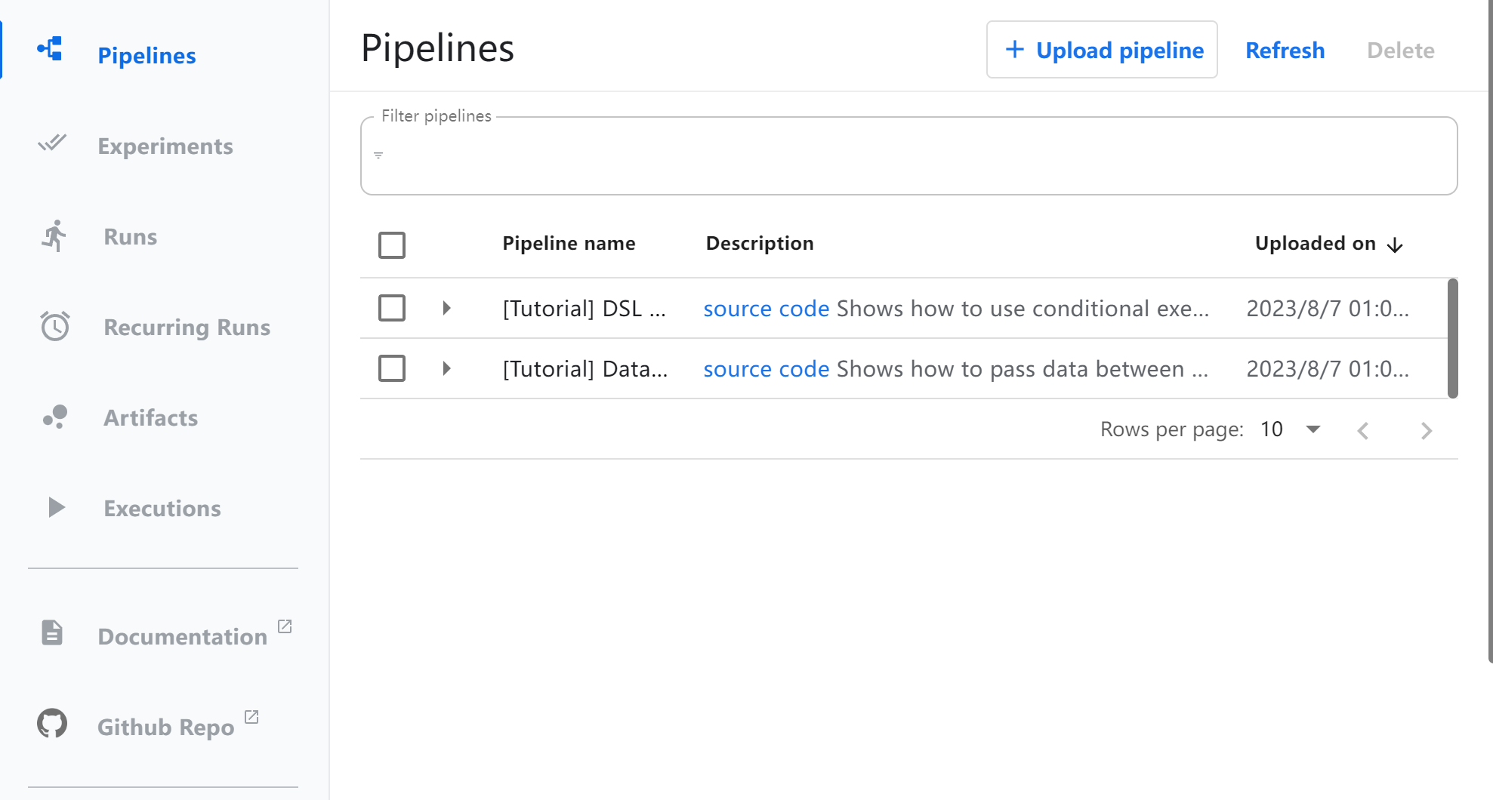Expand the [Tutorial] Data pipeline versions
The image size is (1493, 800).
click(x=446, y=368)
